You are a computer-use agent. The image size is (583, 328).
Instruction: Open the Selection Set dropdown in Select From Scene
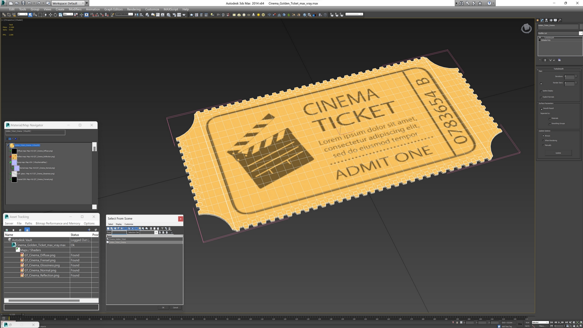point(156,233)
